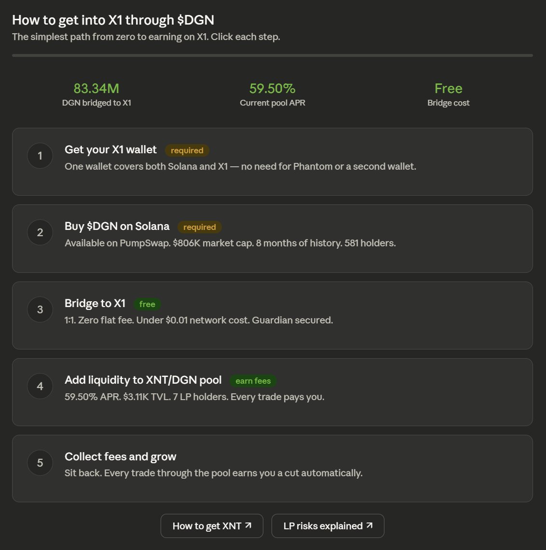Click 'Bridge cost' label

449,103
